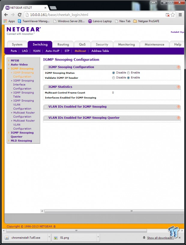Click the browser forward arrow

13,15
